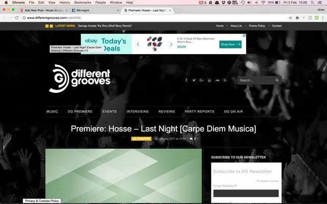Click the green article featured image
The height and width of the screenshot is (204, 327).
(124, 175)
